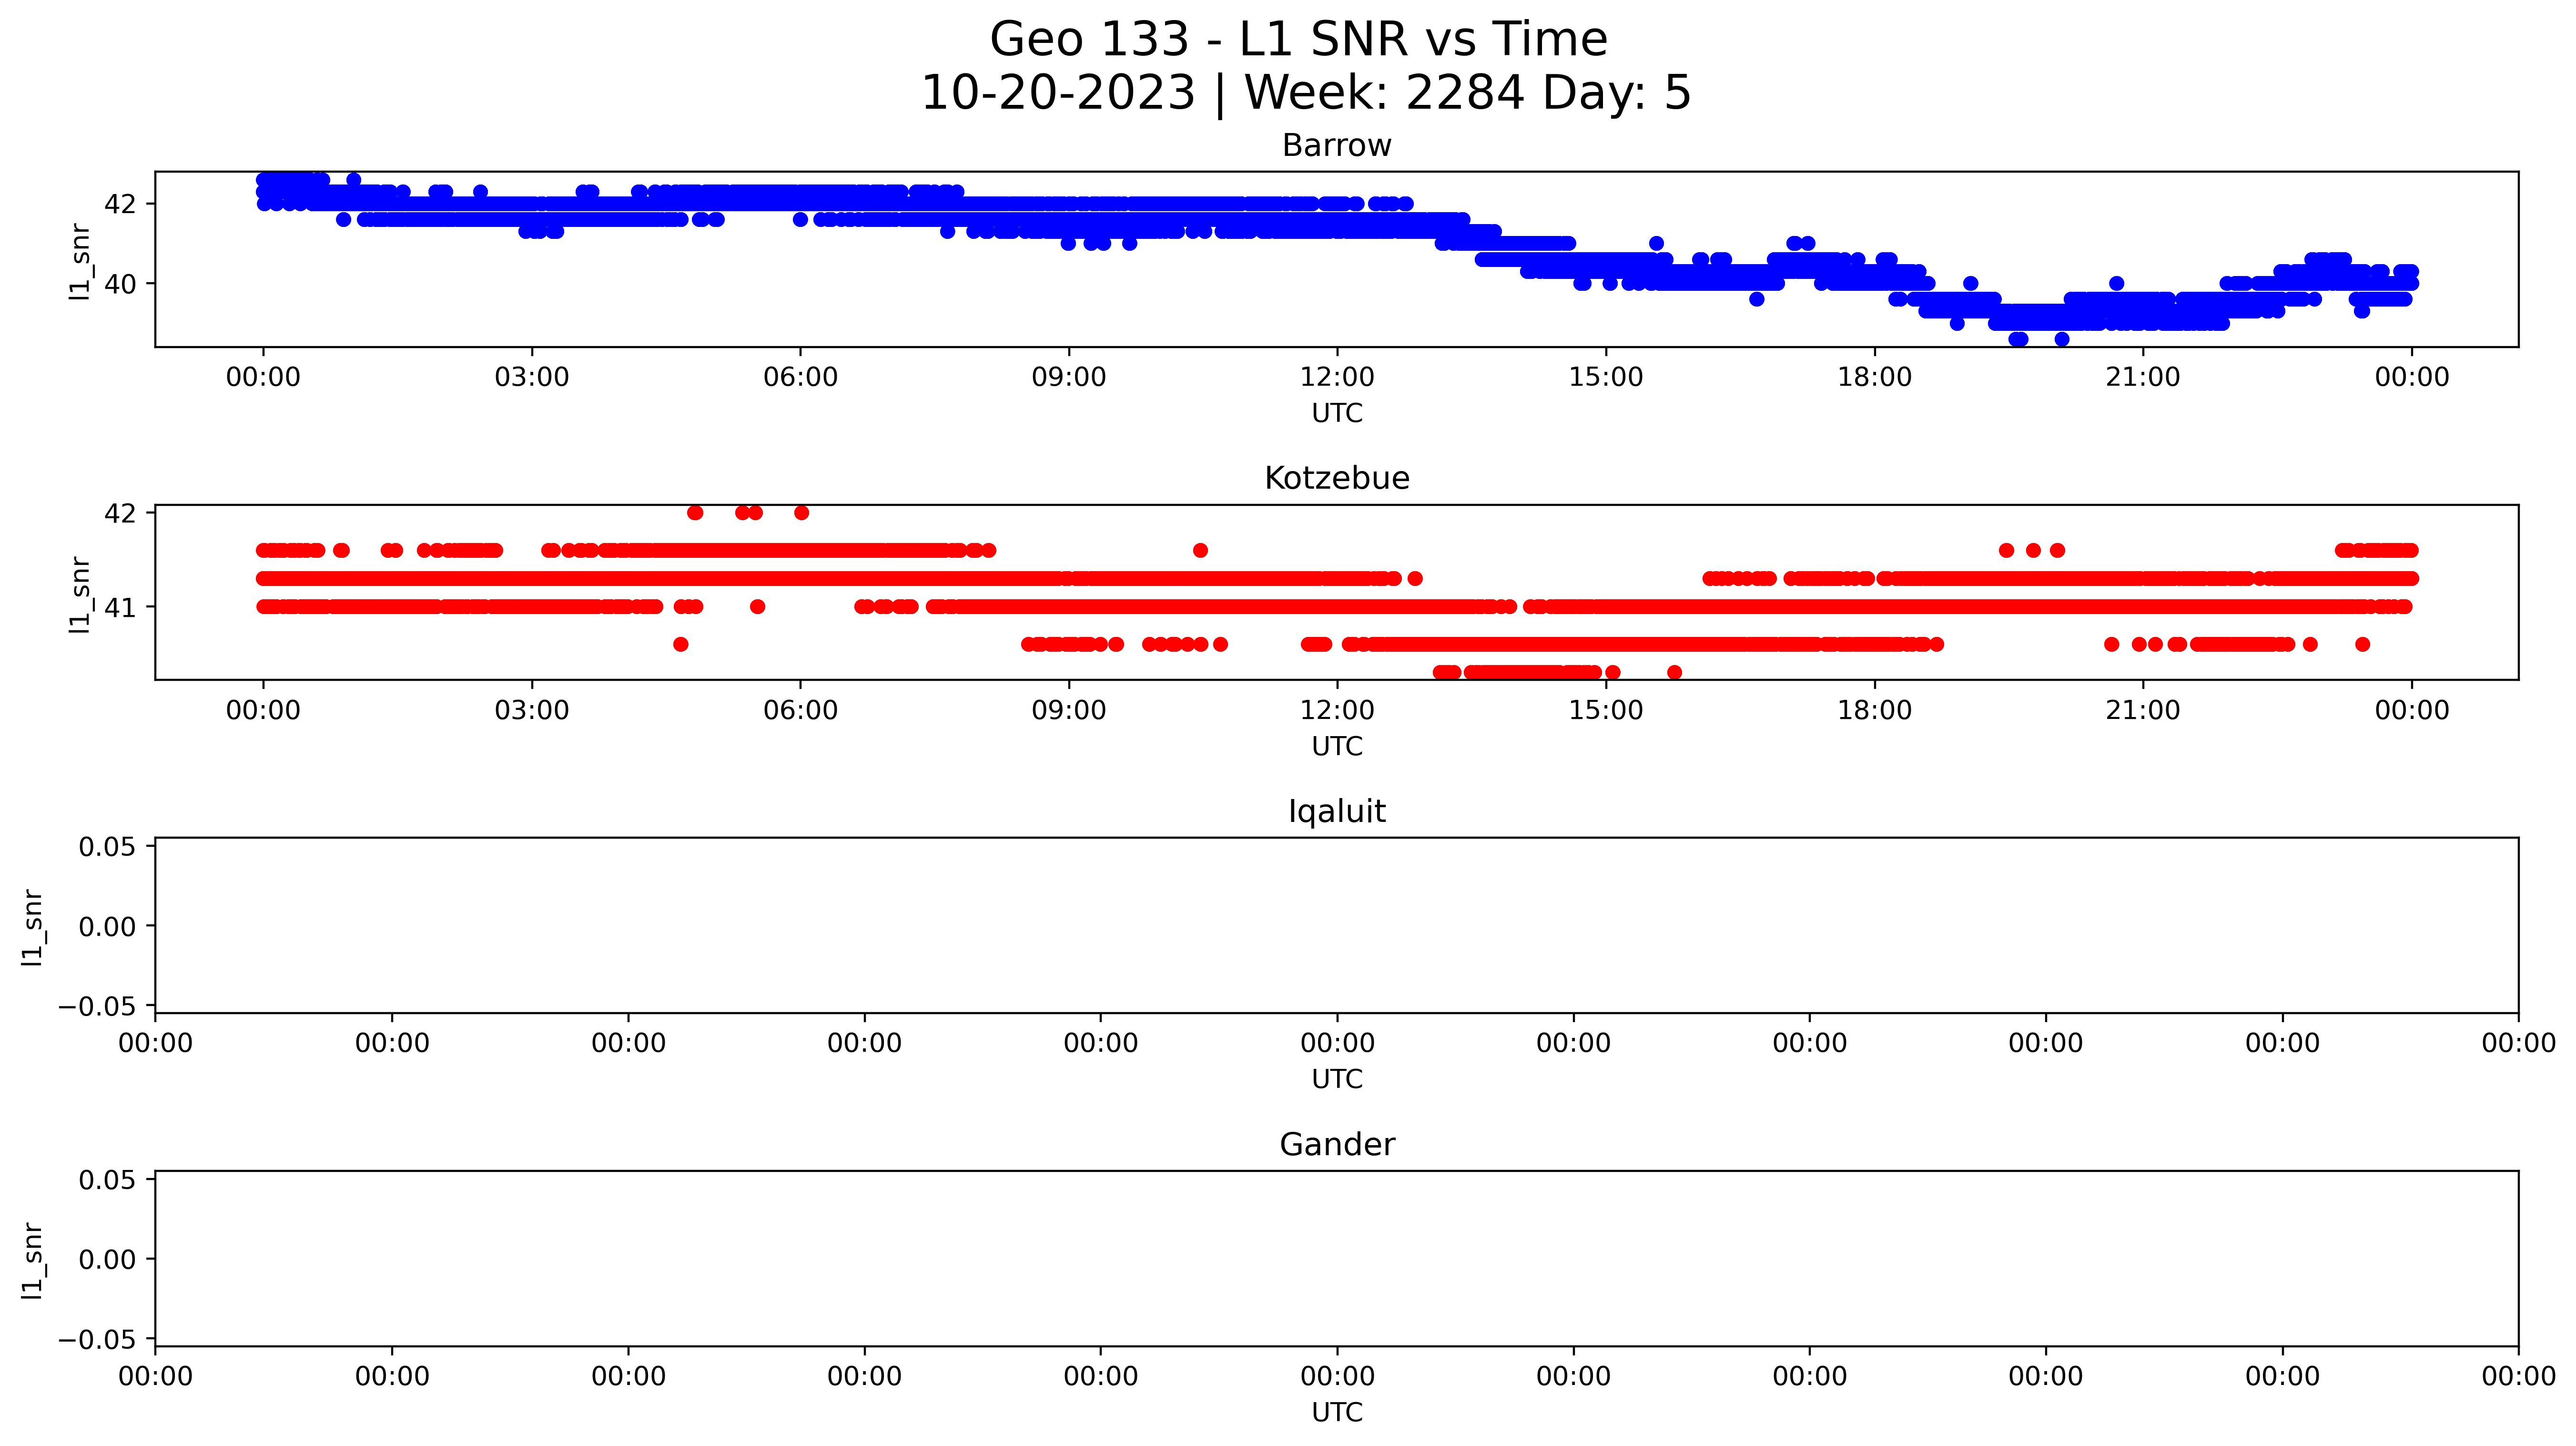
Task: Click the '41' y-tick on Kotzebue plot
Action: pos(120,607)
